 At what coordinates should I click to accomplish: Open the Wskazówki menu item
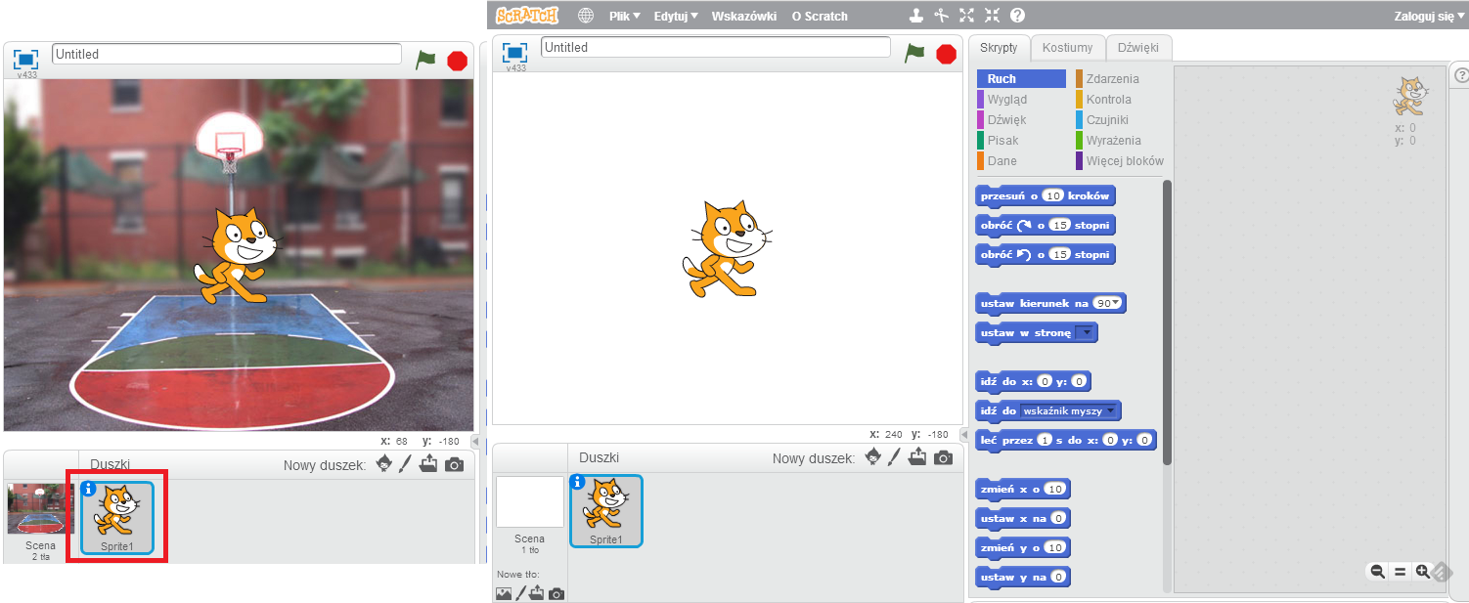point(744,16)
